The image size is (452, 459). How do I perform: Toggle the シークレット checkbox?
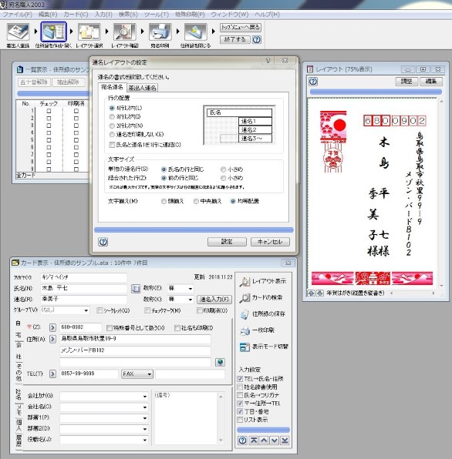tap(100, 310)
